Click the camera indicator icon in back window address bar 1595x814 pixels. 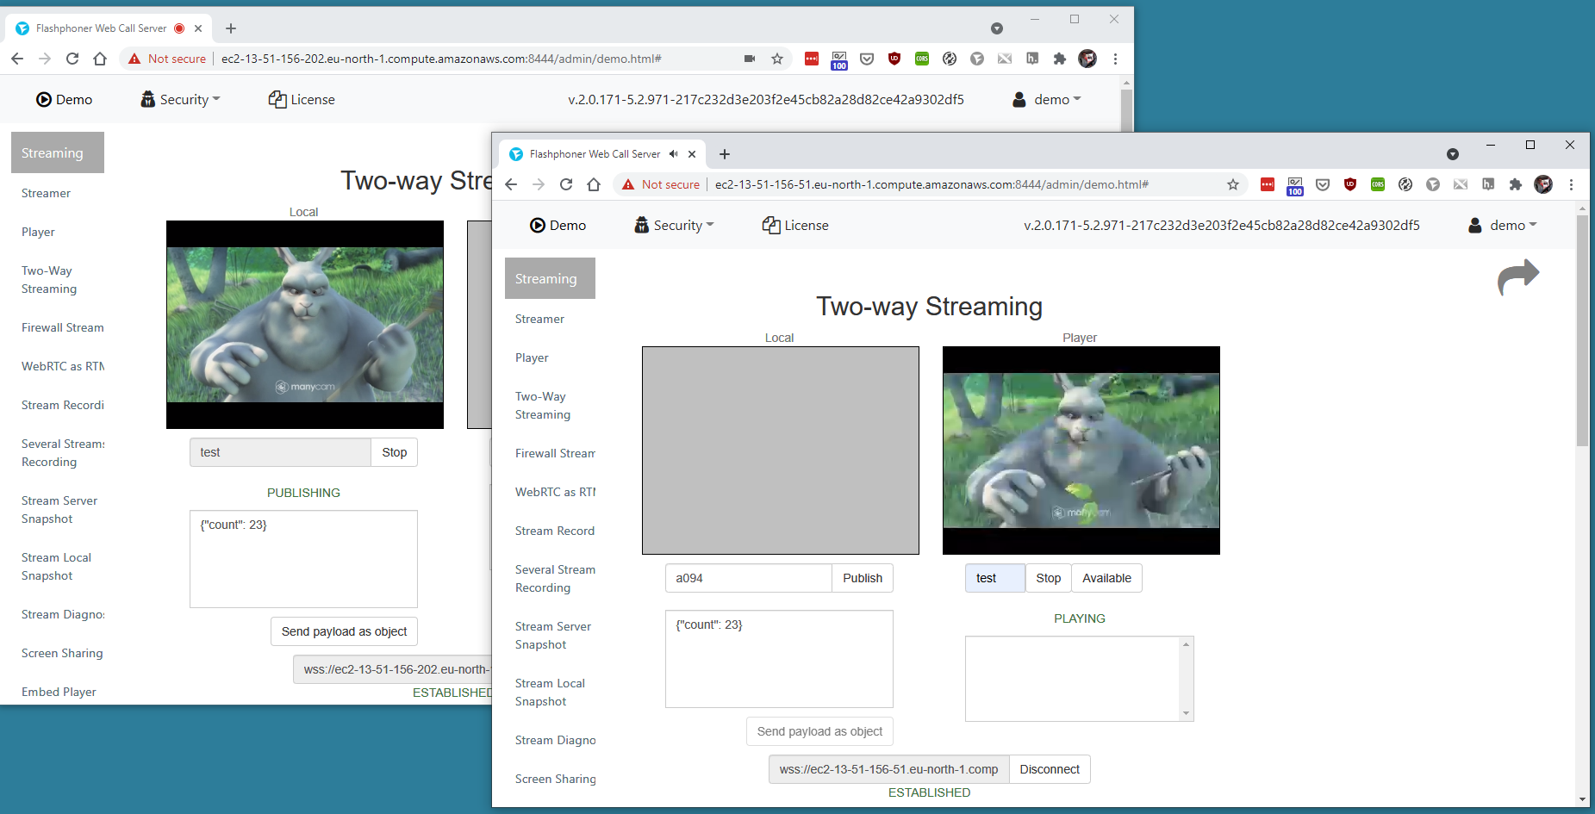point(750,59)
